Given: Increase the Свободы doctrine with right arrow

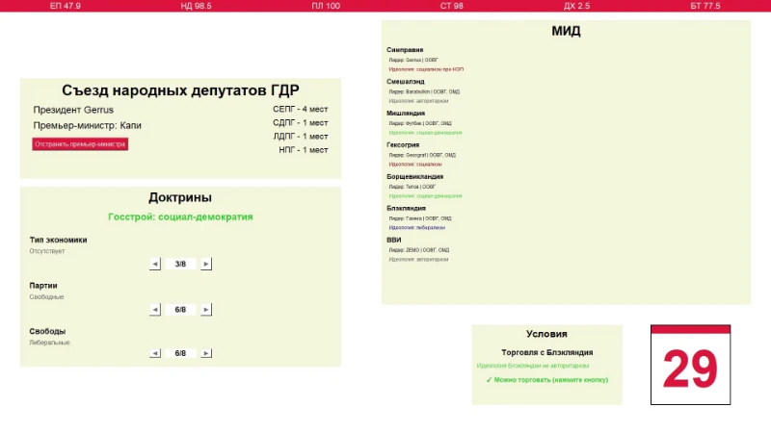Looking at the screenshot, I should click(206, 353).
